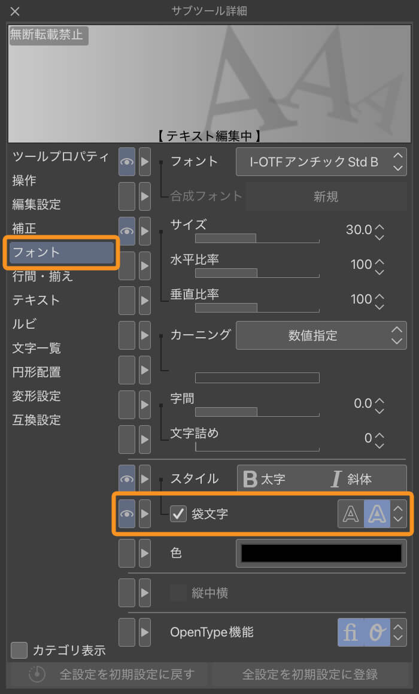419x694 pixels.
Task: Toggle visibility box for カーニング row
Action: click(127, 335)
